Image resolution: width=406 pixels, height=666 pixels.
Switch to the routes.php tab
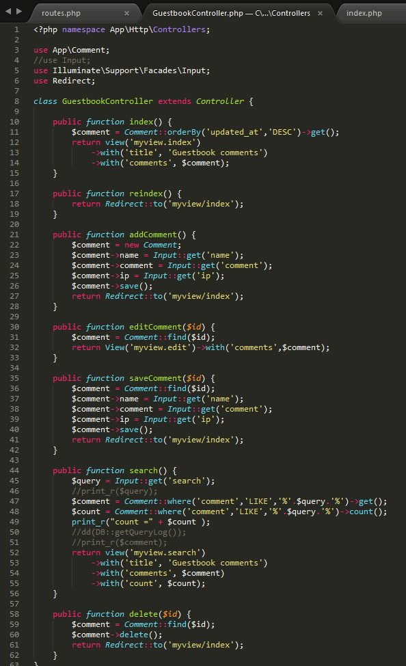click(61, 13)
